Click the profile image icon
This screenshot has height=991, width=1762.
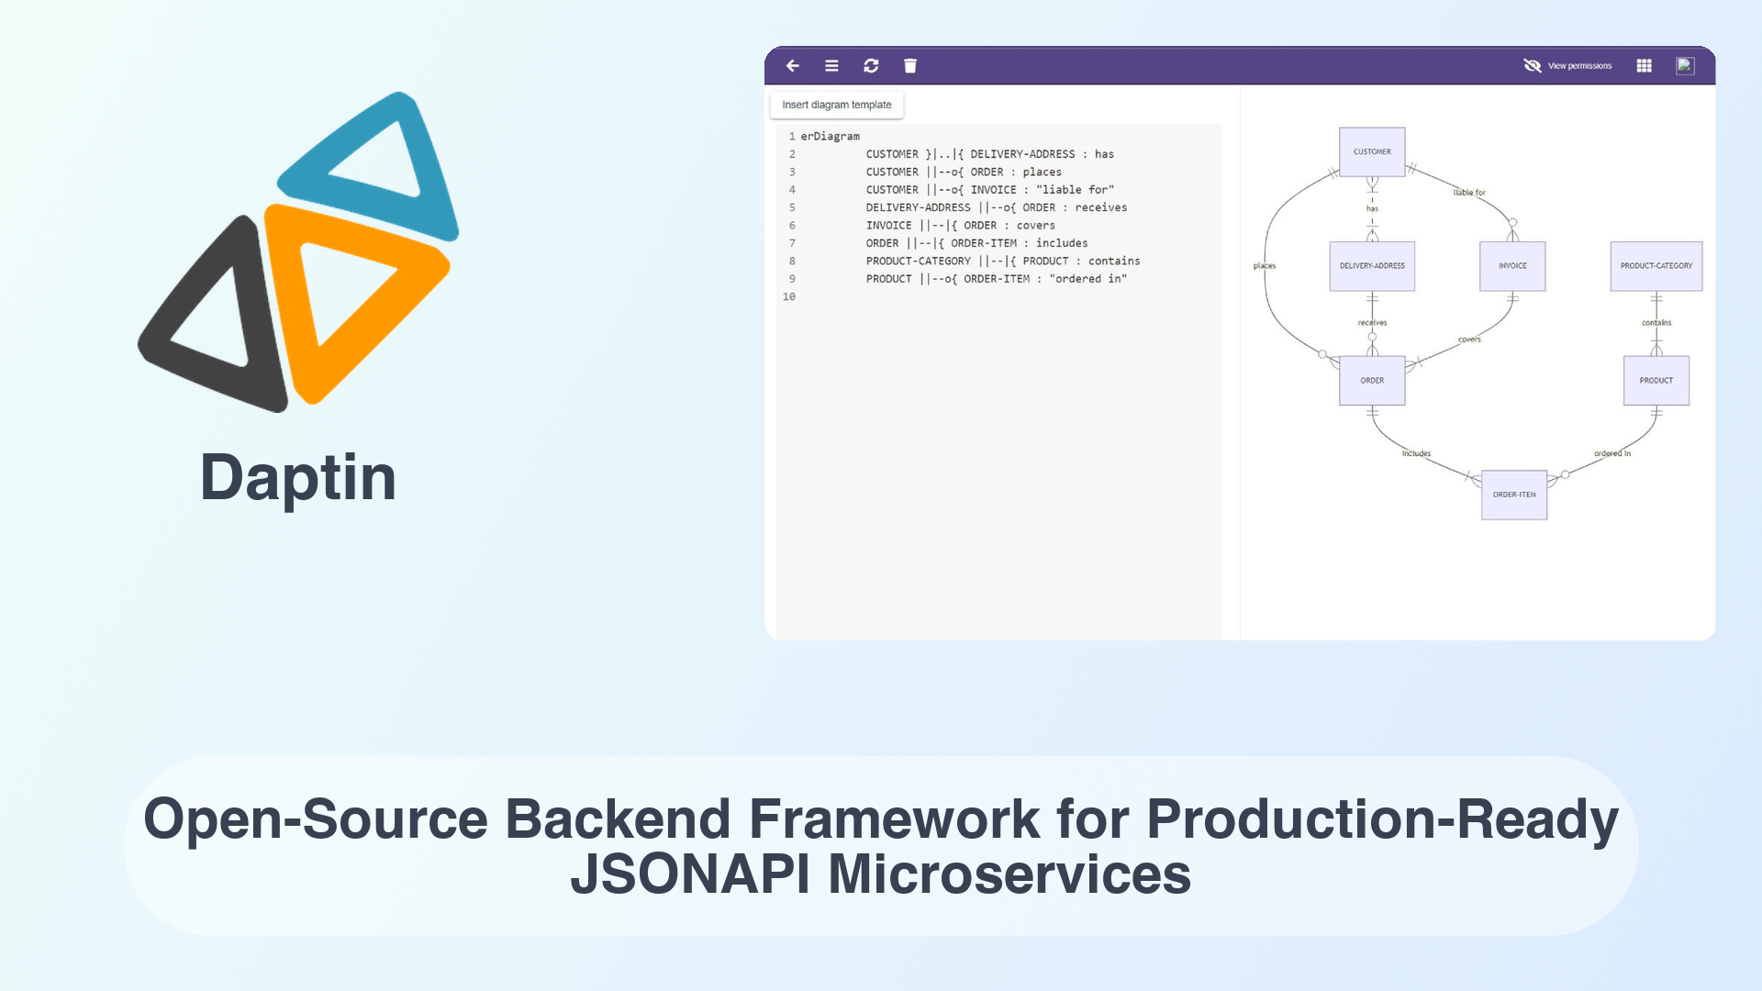[x=1685, y=66]
